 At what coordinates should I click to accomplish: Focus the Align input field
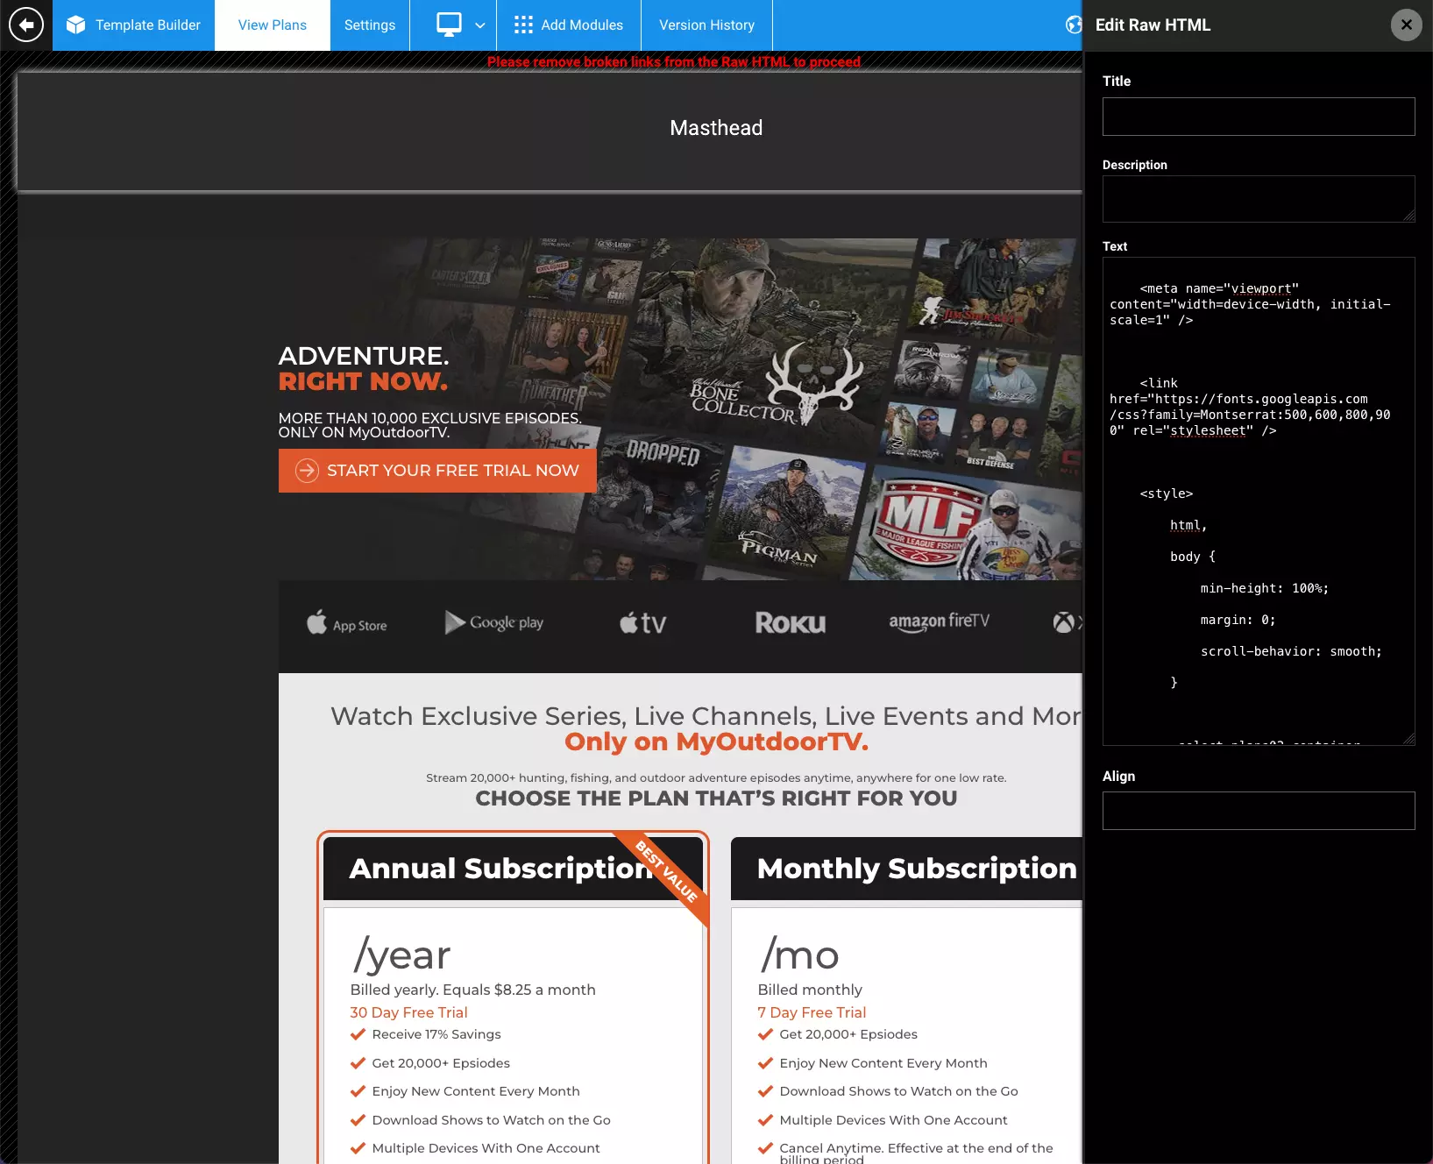pyautogui.click(x=1259, y=811)
